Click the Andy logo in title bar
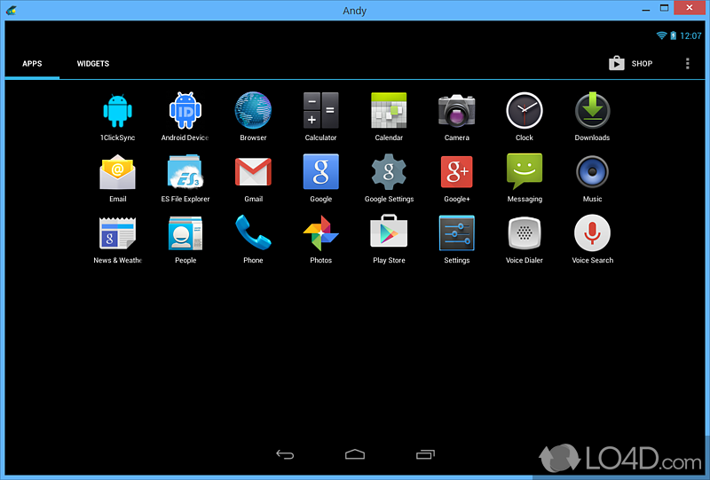The height and width of the screenshot is (480, 710). [11, 10]
